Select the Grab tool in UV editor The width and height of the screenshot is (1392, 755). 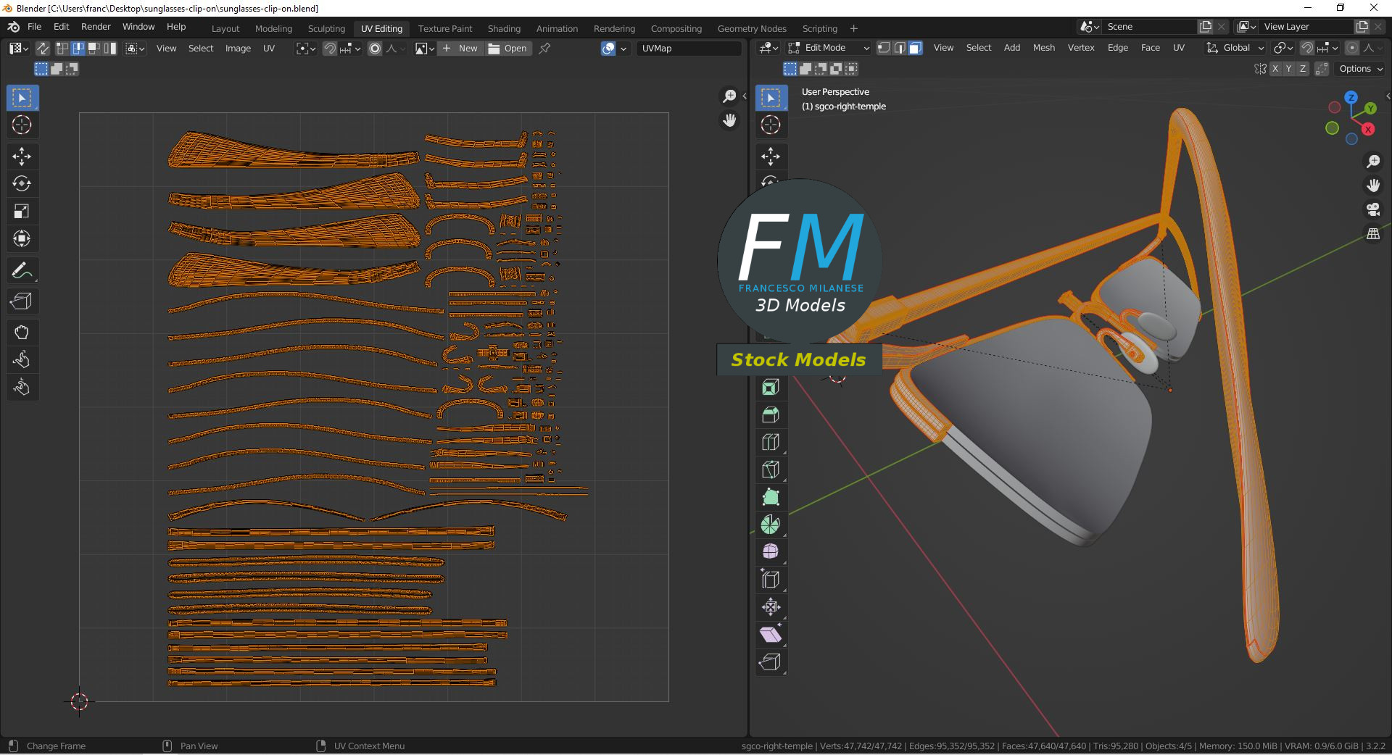point(22,333)
